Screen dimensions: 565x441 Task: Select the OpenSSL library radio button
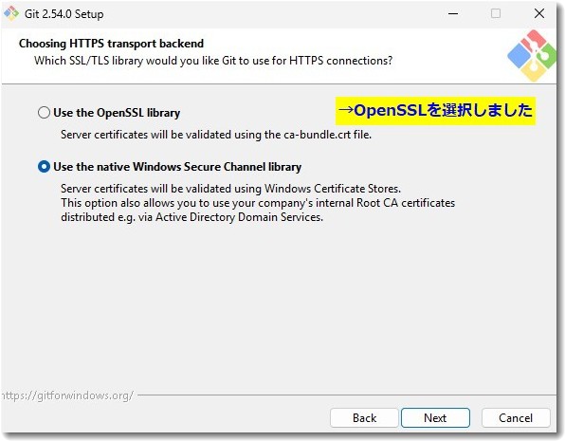click(x=44, y=113)
